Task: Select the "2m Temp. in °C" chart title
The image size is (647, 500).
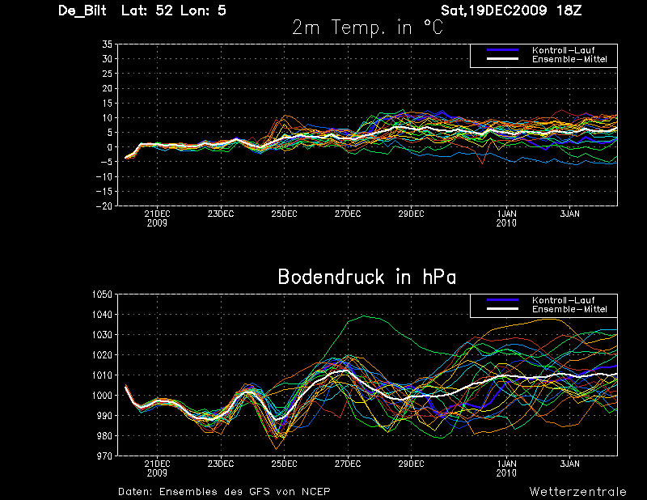Action: (x=367, y=29)
